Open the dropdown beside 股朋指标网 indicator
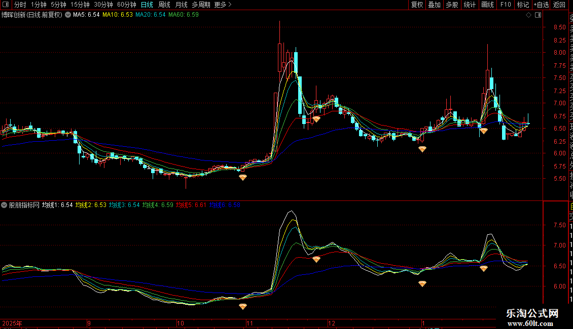The width and height of the screenshot is (573, 329). click(x=4, y=205)
